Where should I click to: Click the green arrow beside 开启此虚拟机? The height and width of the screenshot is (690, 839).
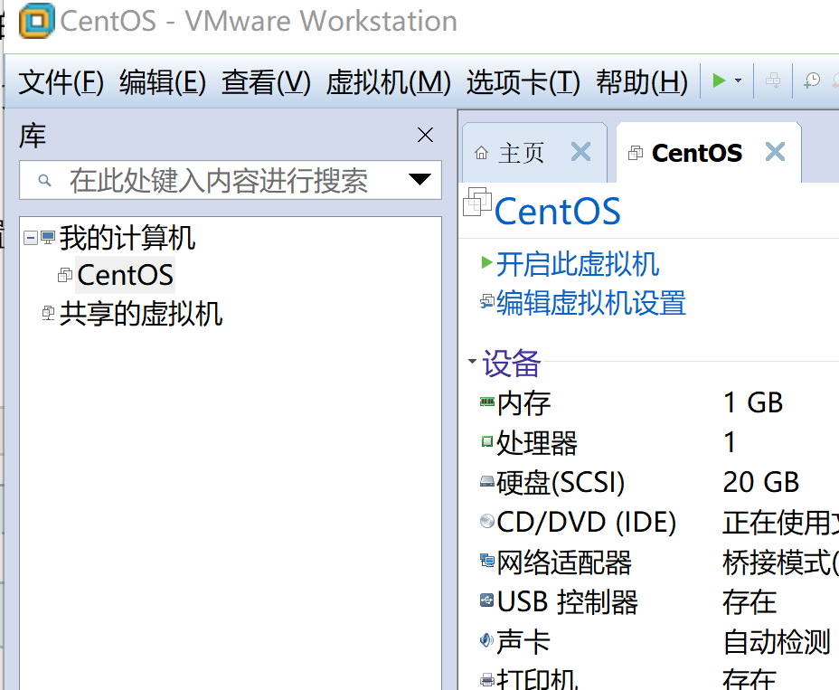point(486,262)
